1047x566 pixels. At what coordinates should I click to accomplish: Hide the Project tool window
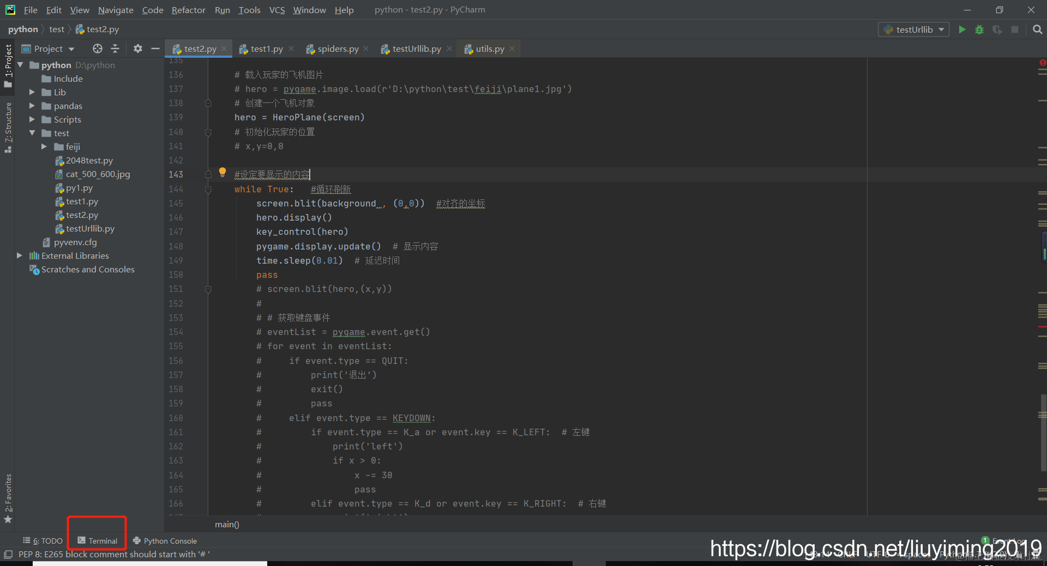[x=155, y=48]
